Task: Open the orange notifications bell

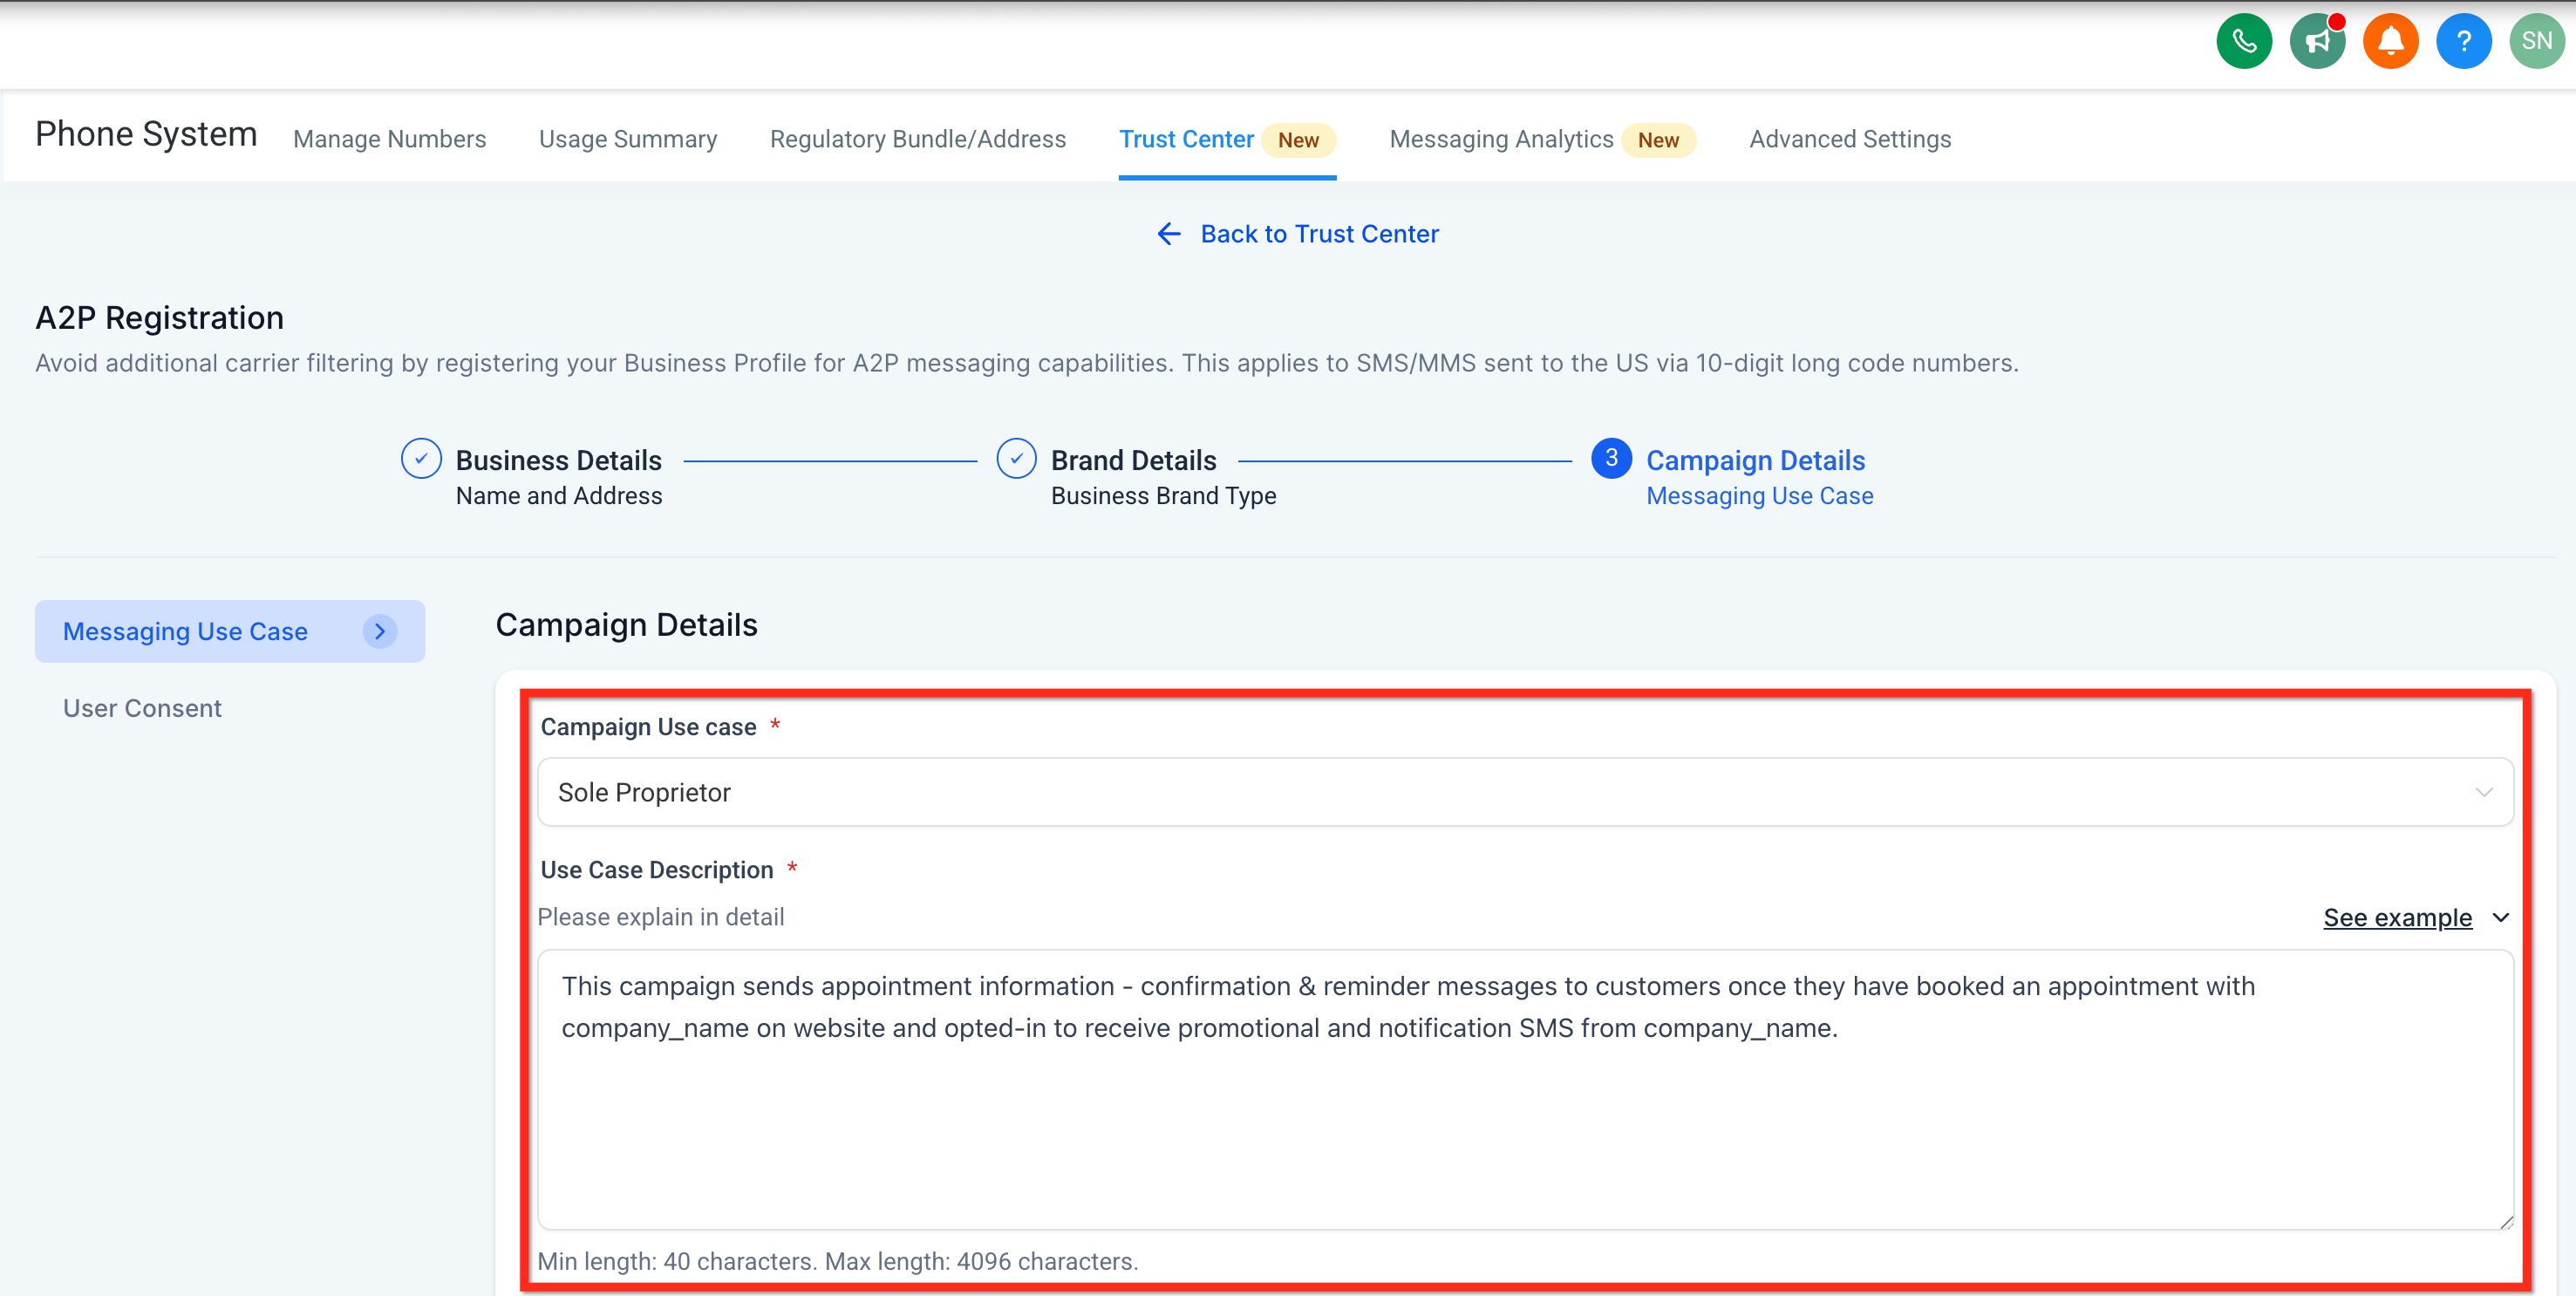Action: click(x=2390, y=41)
